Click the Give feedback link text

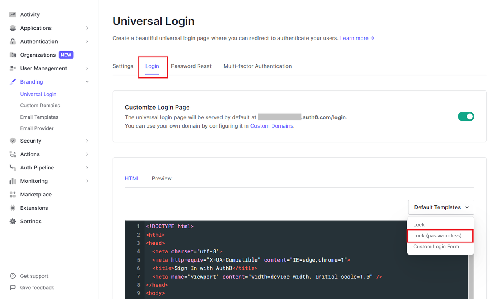point(37,288)
